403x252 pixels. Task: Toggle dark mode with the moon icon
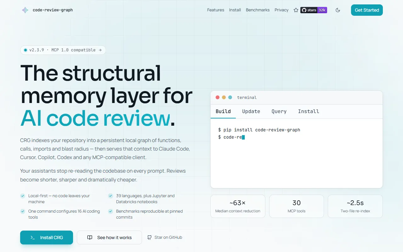click(x=338, y=10)
